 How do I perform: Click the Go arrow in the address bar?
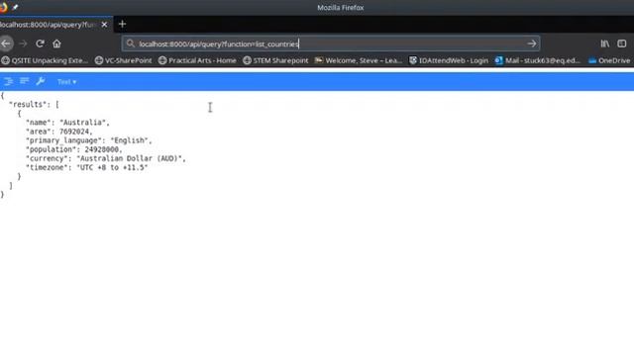pos(531,44)
